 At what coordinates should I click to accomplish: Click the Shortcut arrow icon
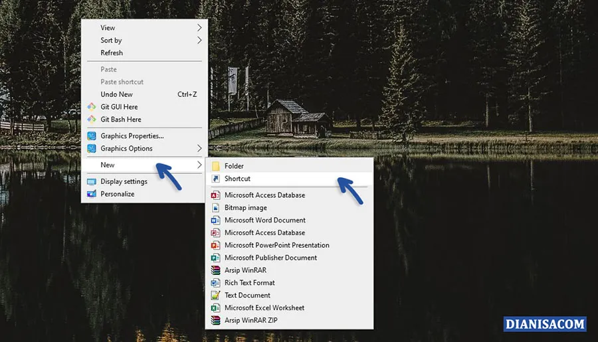tap(215, 179)
